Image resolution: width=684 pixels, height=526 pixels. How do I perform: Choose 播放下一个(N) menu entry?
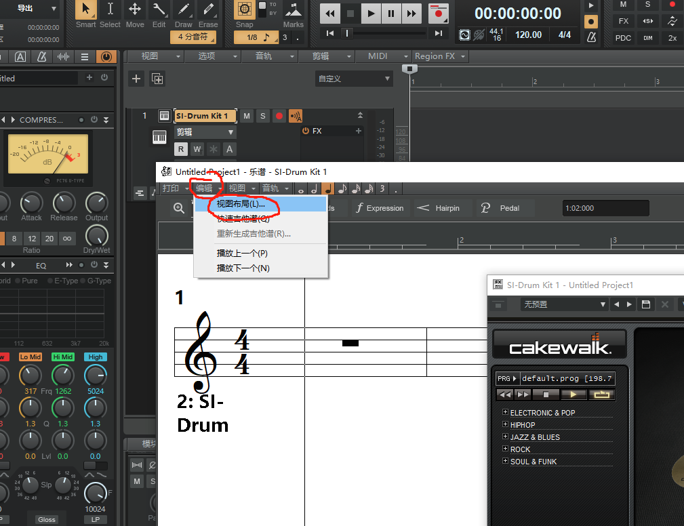click(260, 268)
